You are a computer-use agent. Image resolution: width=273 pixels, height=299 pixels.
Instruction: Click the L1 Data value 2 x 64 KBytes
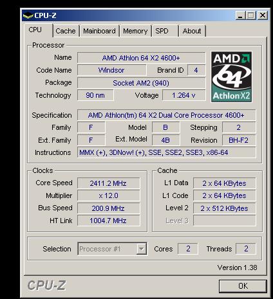pos(224,183)
